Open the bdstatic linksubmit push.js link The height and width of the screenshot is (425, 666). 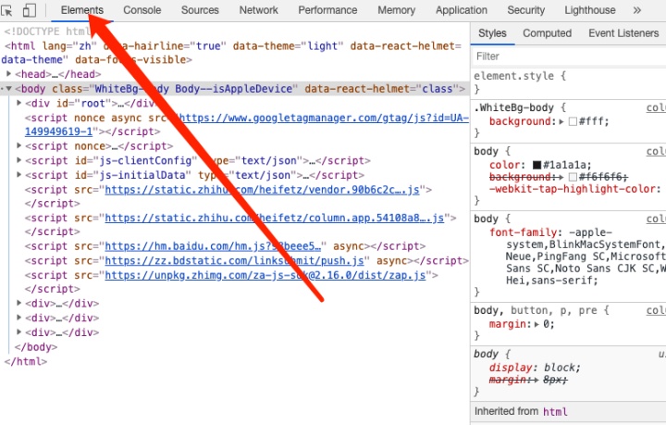point(234,261)
